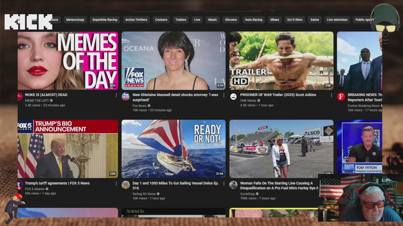
Task: Play the Ghislaine Maxwell Fox News thumbnail
Action: pos(173,61)
